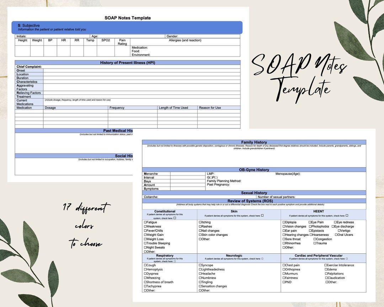Check the Fatigue checkbox under Constitutional
This screenshot has width=384, height=307.
click(145, 222)
